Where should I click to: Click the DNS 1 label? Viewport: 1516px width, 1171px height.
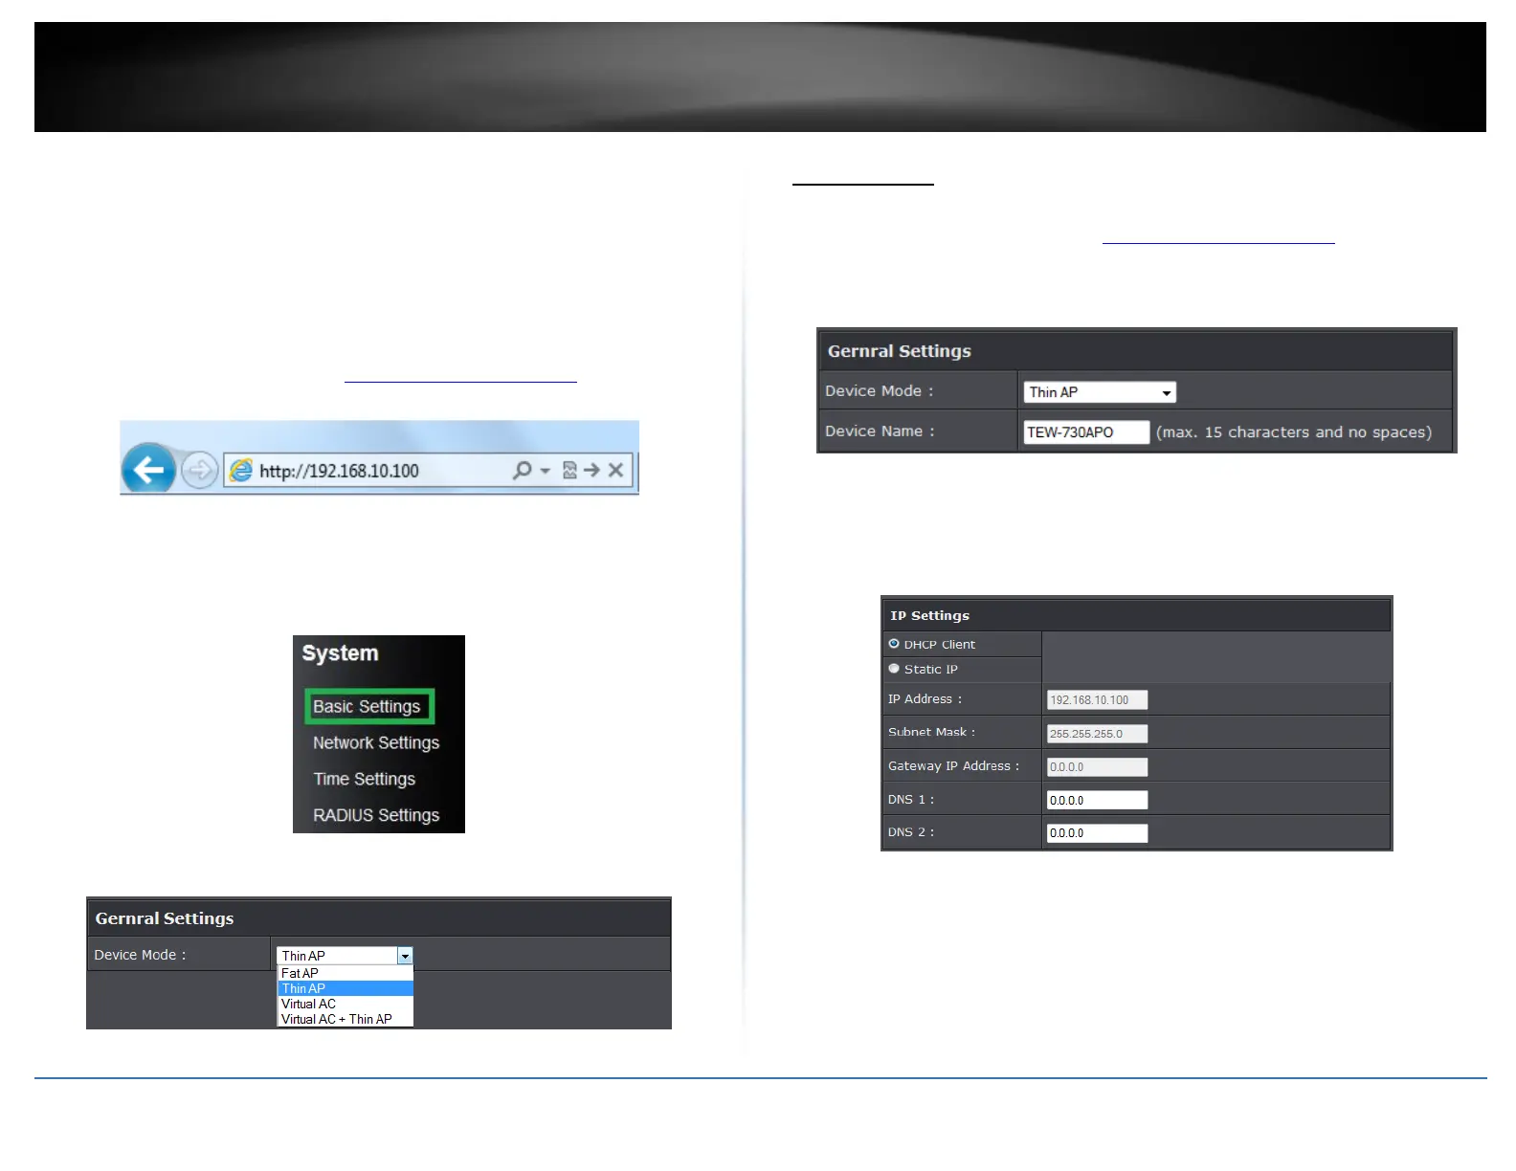[910, 800]
